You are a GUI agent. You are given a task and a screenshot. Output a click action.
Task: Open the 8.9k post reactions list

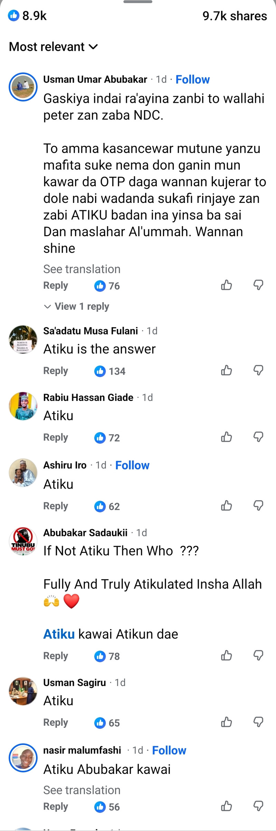click(28, 16)
